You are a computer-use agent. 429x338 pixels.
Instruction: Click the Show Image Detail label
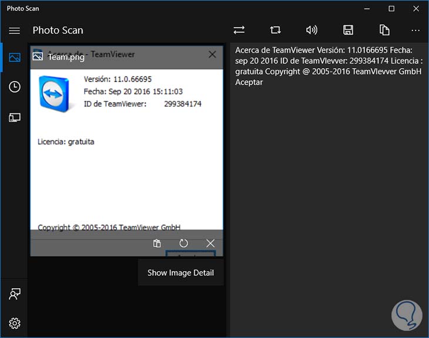pos(180,273)
